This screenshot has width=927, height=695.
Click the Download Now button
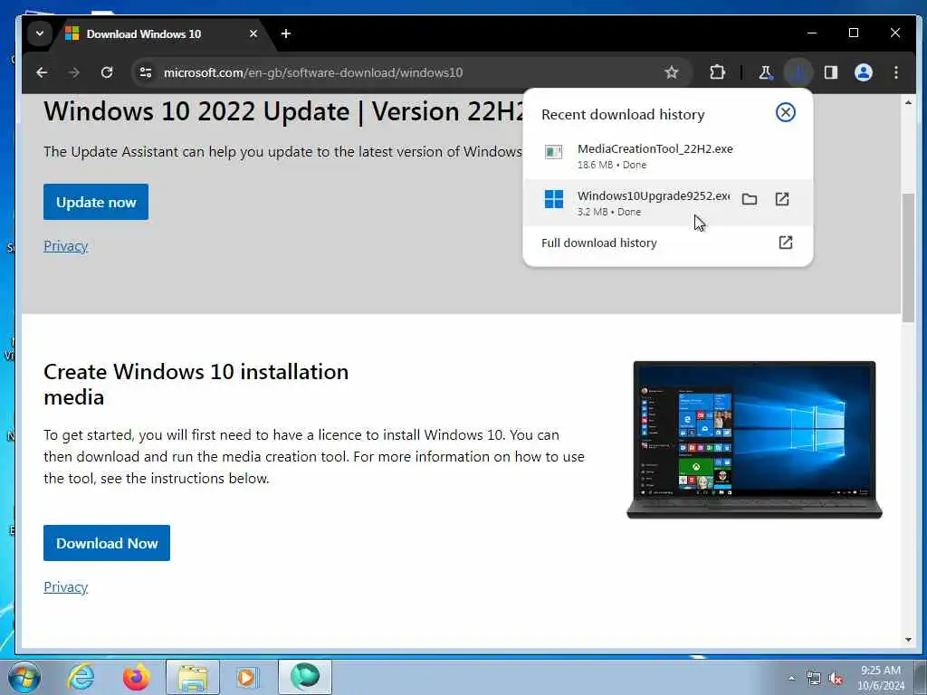click(x=107, y=543)
